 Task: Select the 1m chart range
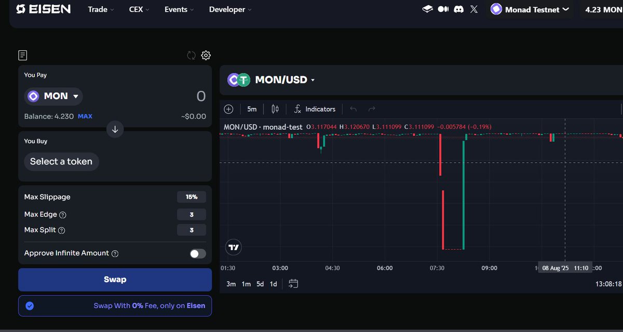(246, 284)
